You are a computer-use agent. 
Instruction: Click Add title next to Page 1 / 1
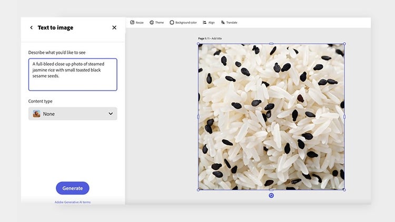pos(216,38)
